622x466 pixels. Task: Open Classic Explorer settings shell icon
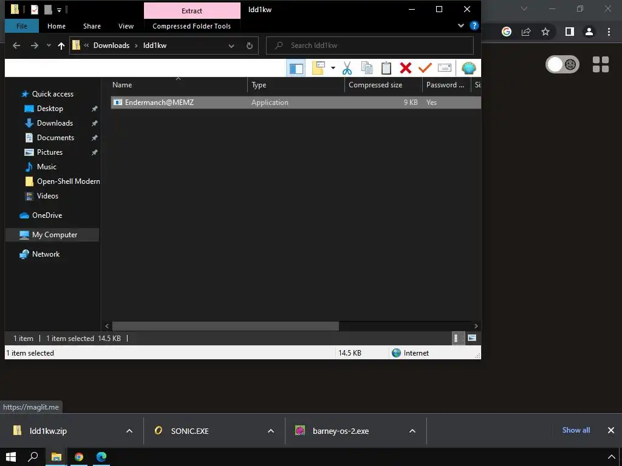pos(468,68)
